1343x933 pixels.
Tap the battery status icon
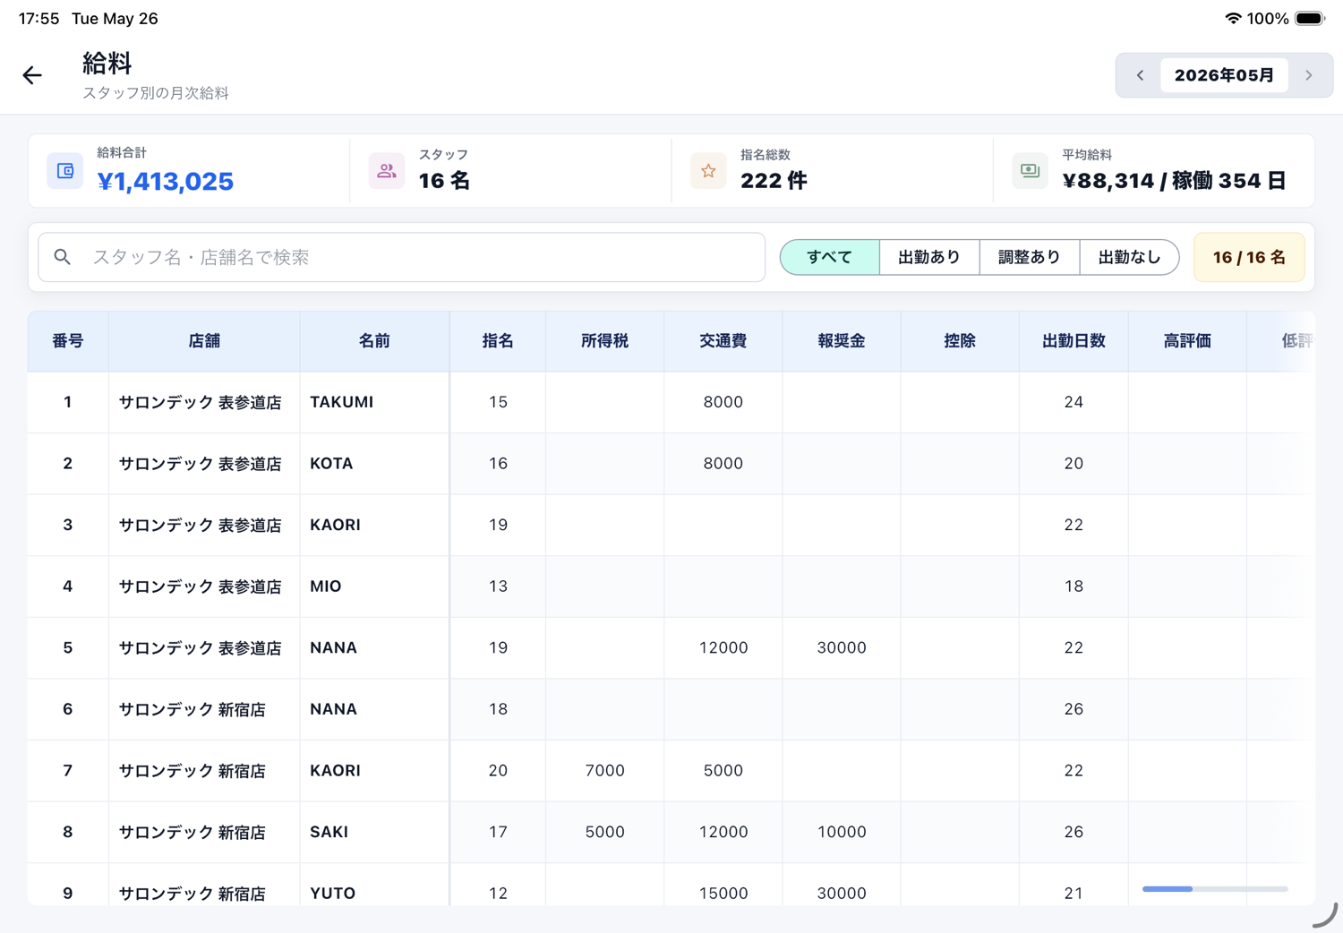(1310, 19)
